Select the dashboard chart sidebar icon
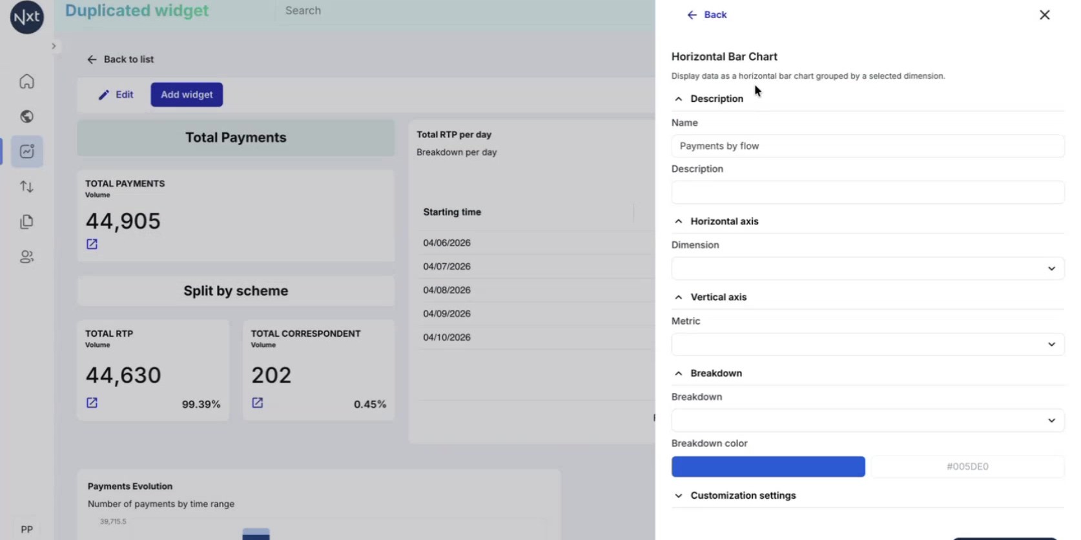The image size is (1081, 540). click(26, 152)
